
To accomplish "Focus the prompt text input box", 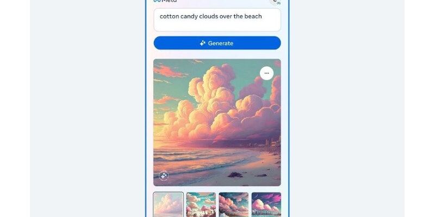I will point(217,20).
